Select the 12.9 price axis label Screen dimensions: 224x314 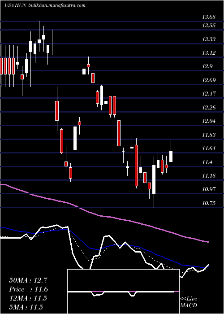click(x=207, y=67)
